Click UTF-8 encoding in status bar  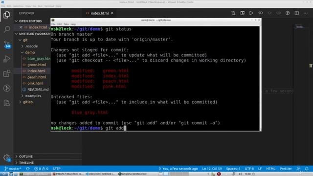[249, 169]
